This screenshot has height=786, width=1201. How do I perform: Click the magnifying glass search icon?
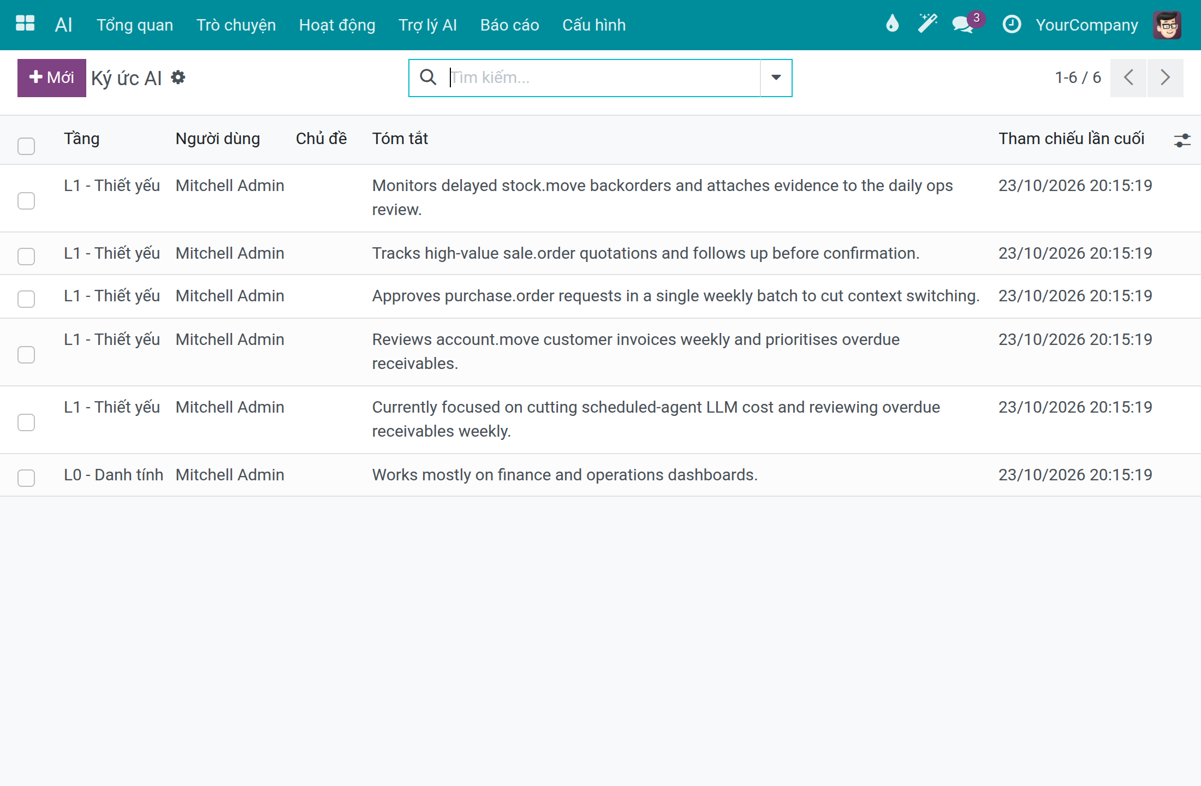point(428,78)
